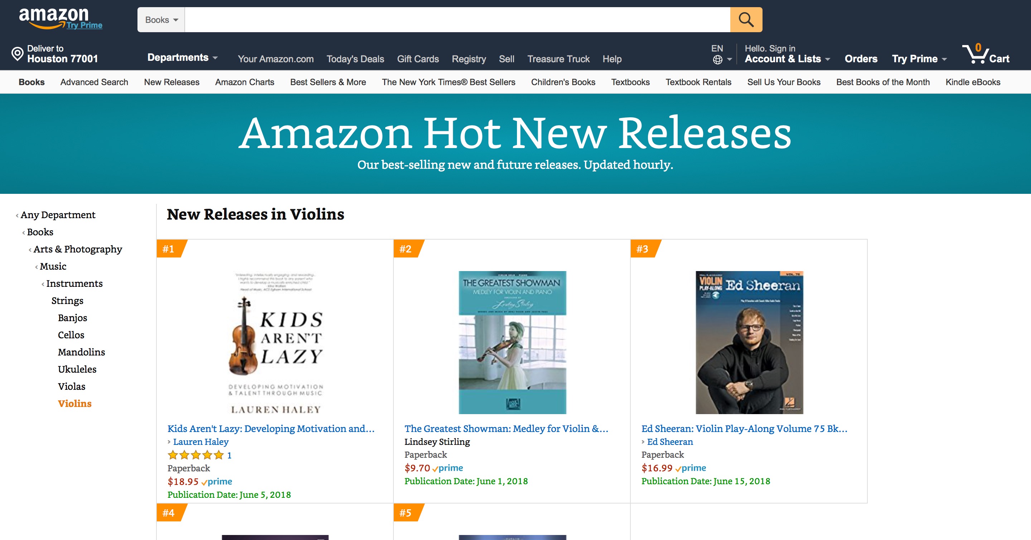Open the Lauren Haley author link

click(x=200, y=442)
